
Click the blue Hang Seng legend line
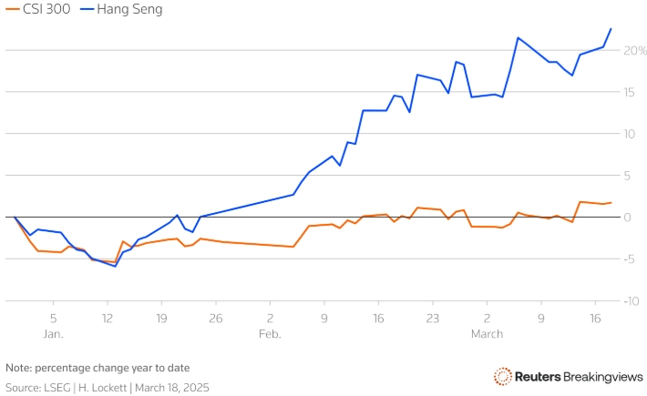pos(87,9)
